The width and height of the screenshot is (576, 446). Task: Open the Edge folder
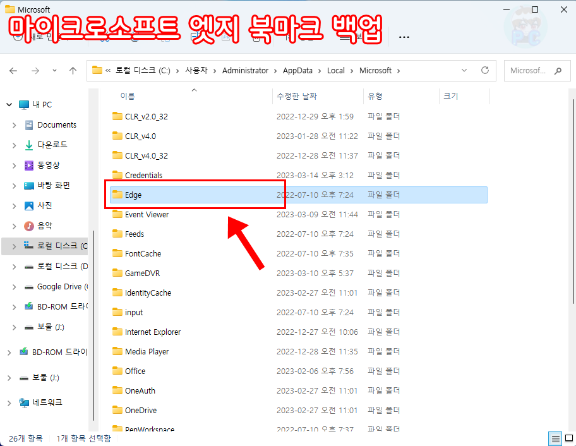[299, 195]
